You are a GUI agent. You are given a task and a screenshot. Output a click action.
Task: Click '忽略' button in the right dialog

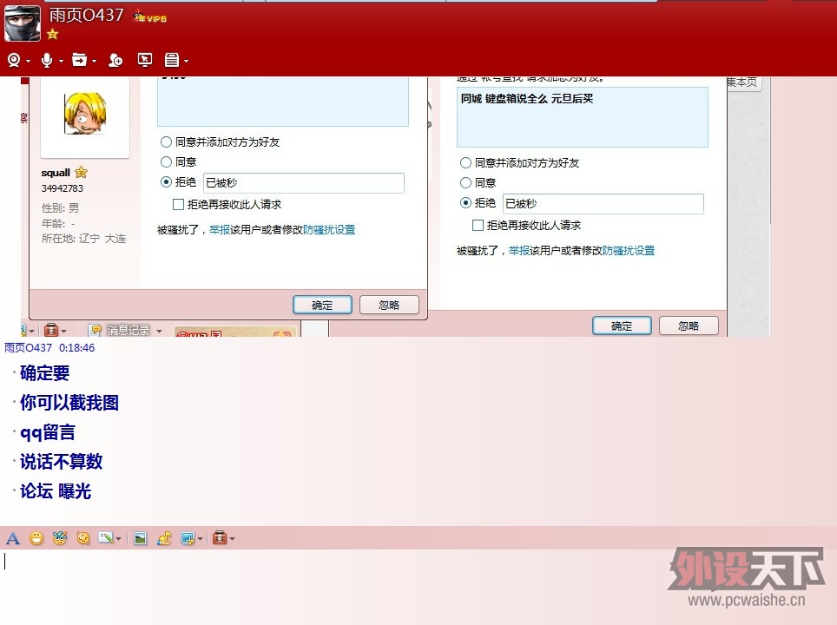(689, 326)
